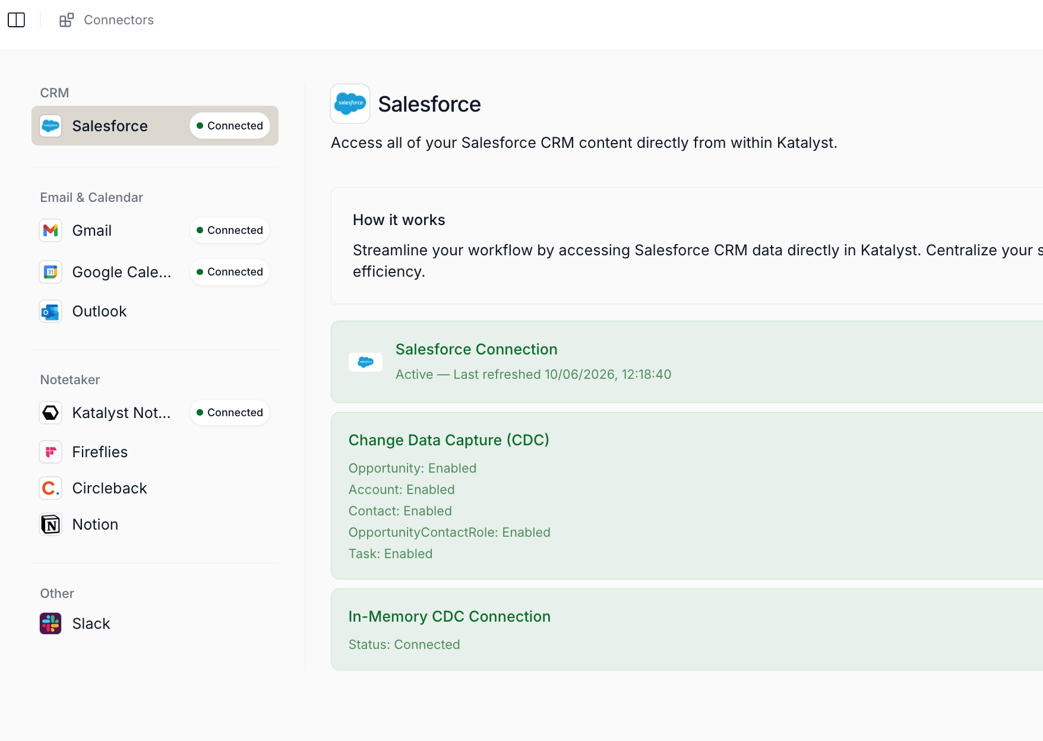Toggle the sidebar panel icon
The width and height of the screenshot is (1043, 741).
coord(16,20)
